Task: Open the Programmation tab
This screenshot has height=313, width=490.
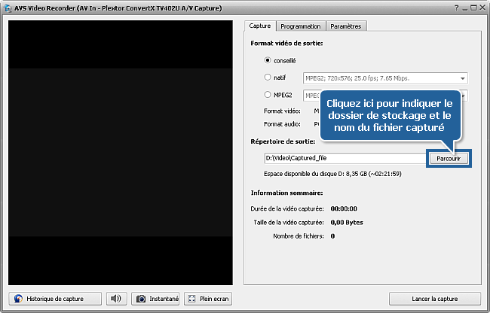Action: (x=301, y=26)
